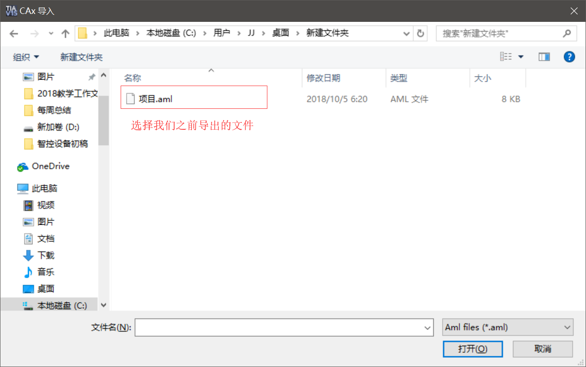
Task: Select the 项目.aml file
Action: tap(156, 99)
